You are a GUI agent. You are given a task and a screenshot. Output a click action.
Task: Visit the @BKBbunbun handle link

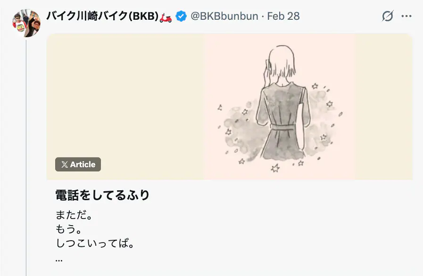(x=224, y=16)
